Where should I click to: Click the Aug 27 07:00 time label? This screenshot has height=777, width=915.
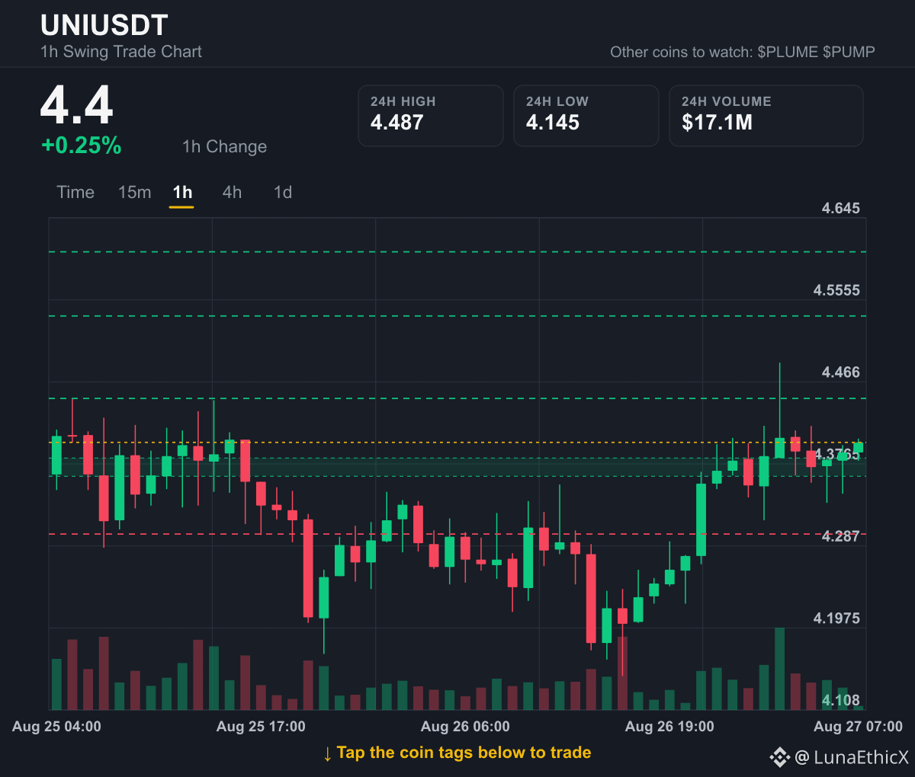coord(858,727)
